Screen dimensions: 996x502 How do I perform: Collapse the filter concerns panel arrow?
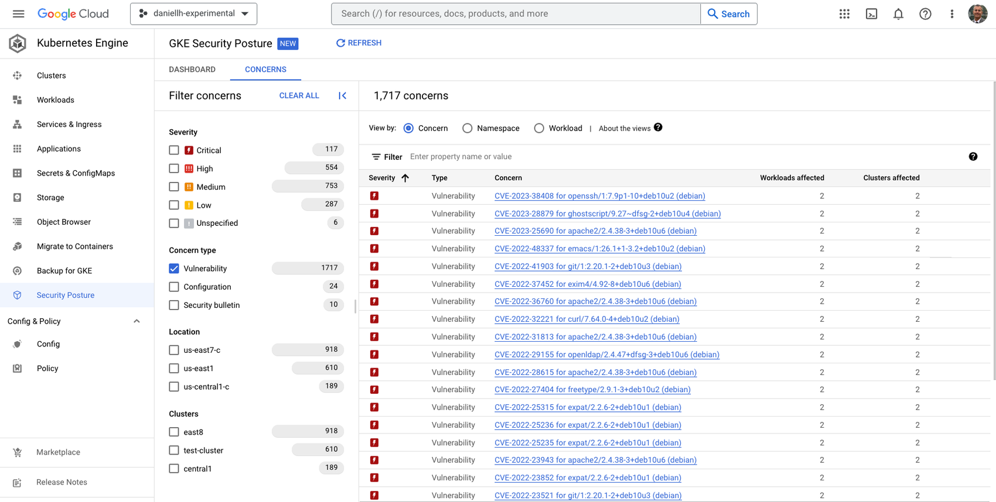coord(343,95)
